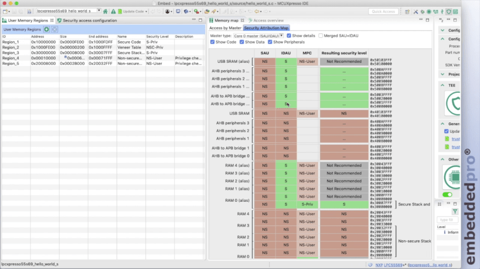Switch to Security access configuration tab
Image resolution: width=480 pixels, height=269 pixels.
(x=90, y=20)
